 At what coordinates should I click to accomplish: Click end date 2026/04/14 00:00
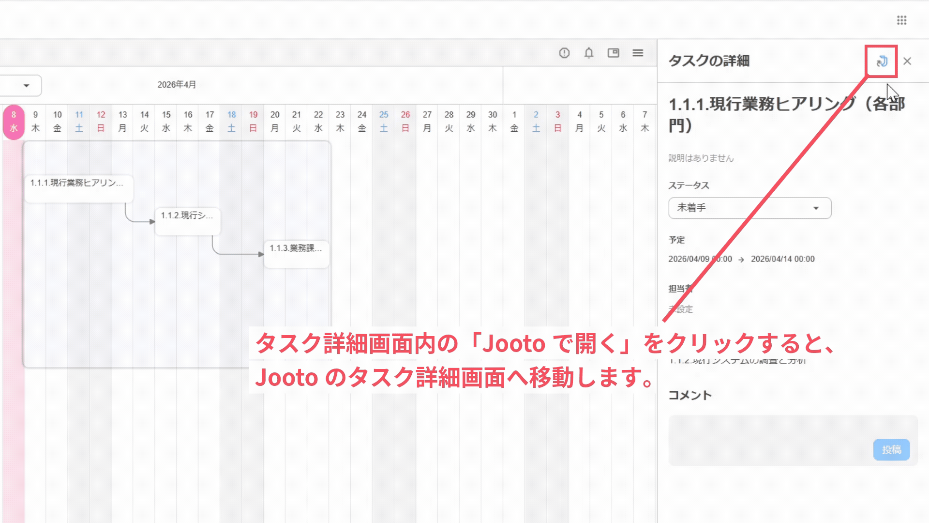(783, 259)
